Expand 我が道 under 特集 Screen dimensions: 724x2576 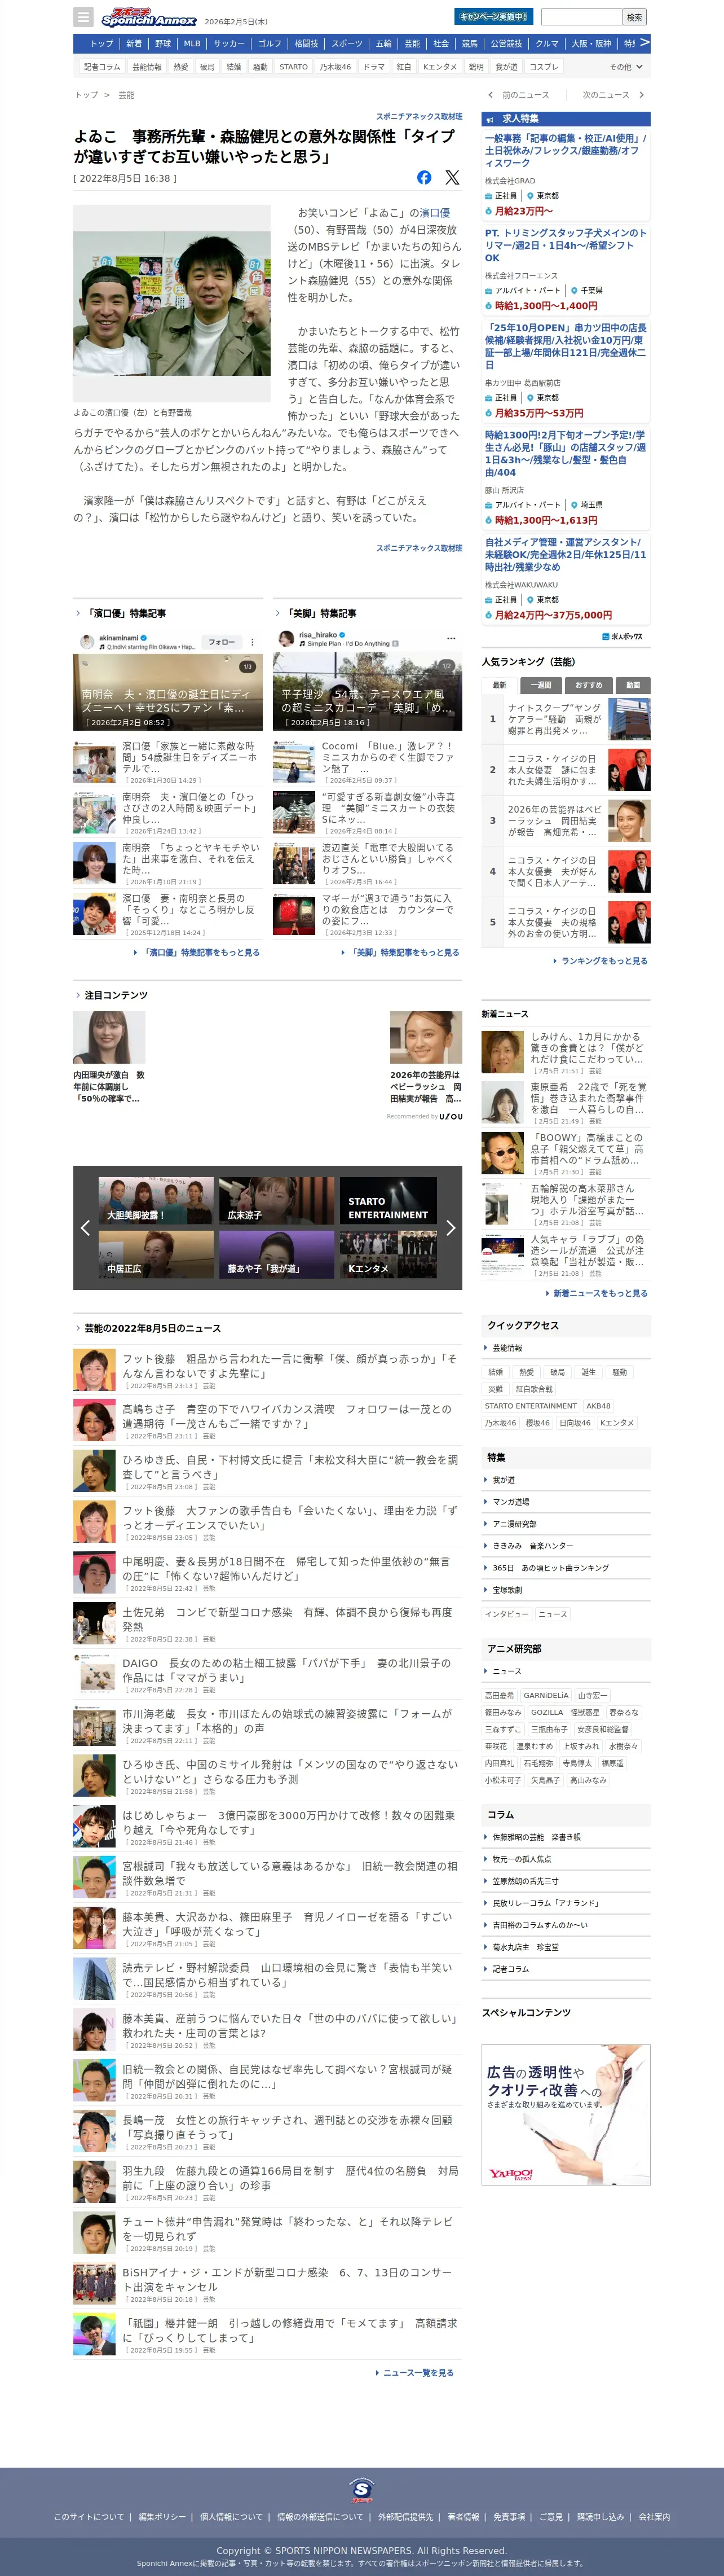(565, 1480)
